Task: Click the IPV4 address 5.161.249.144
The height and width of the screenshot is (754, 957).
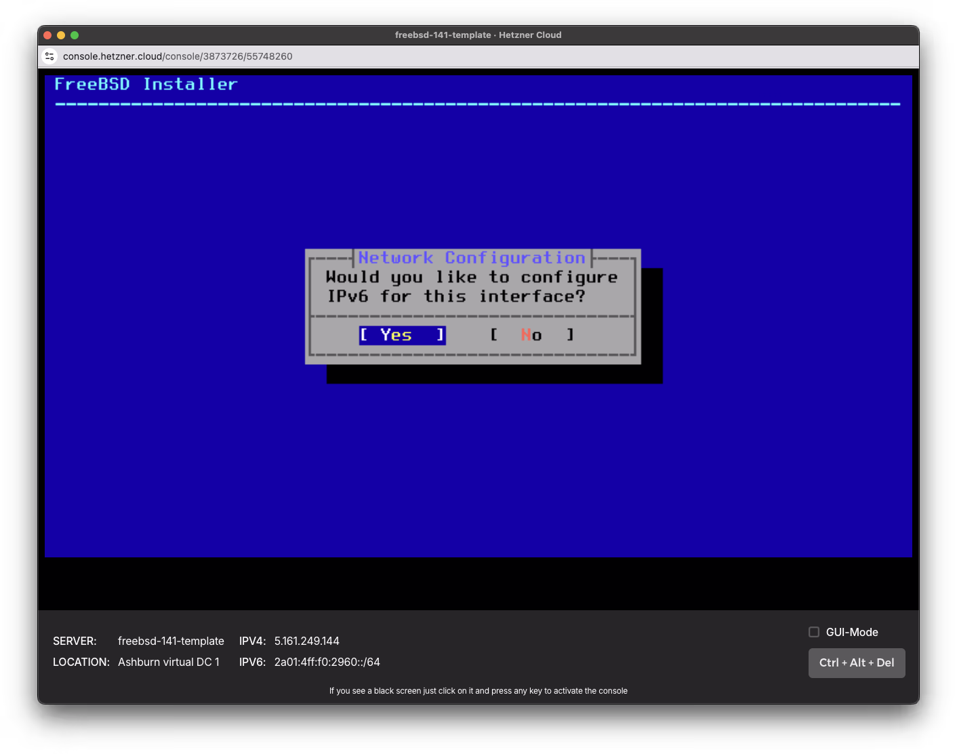Action: click(306, 640)
